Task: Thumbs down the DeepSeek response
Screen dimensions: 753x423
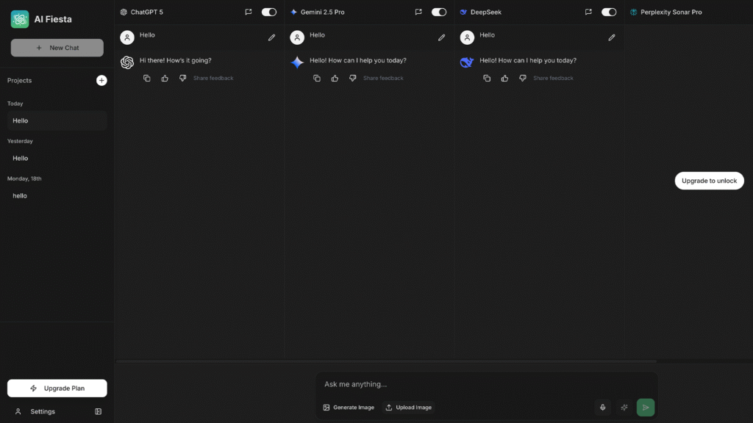Action: (523, 78)
